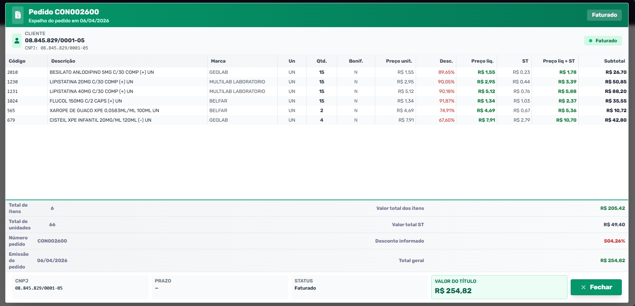Screen dimensions: 635x306
Task: Click the PRAZO field in the footer
Action: (x=220, y=287)
